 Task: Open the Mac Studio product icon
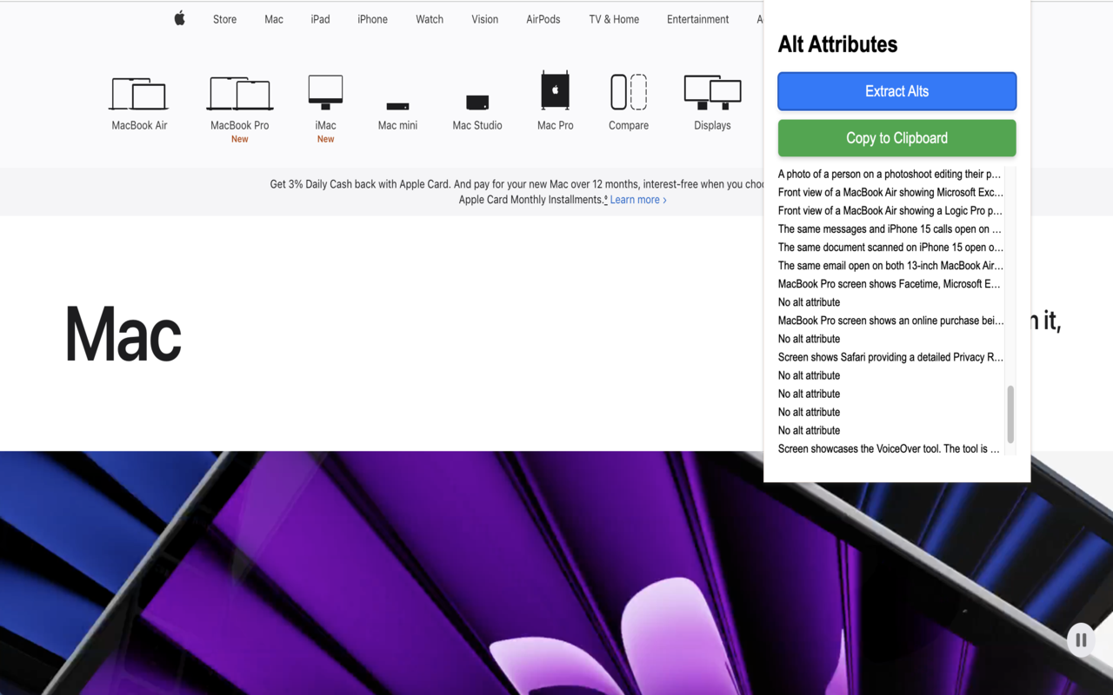(477, 102)
